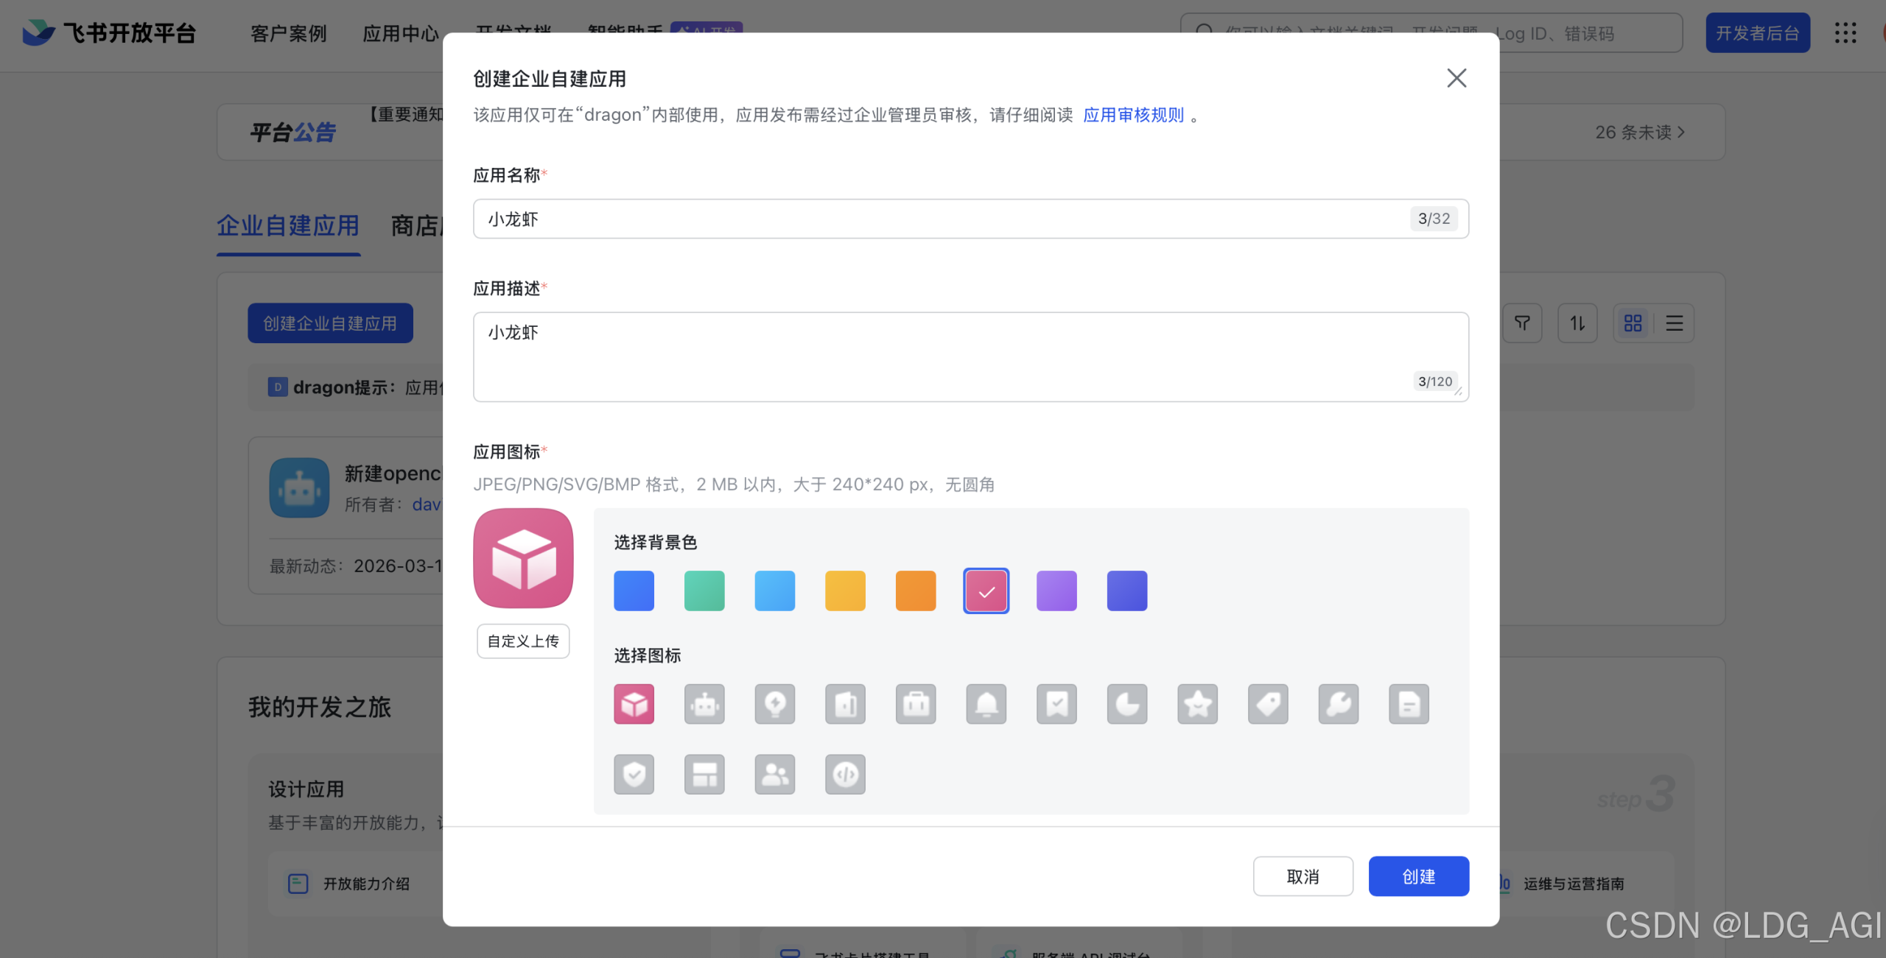Image resolution: width=1886 pixels, height=958 pixels.
Task: Select the star icon
Action: point(1197,704)
